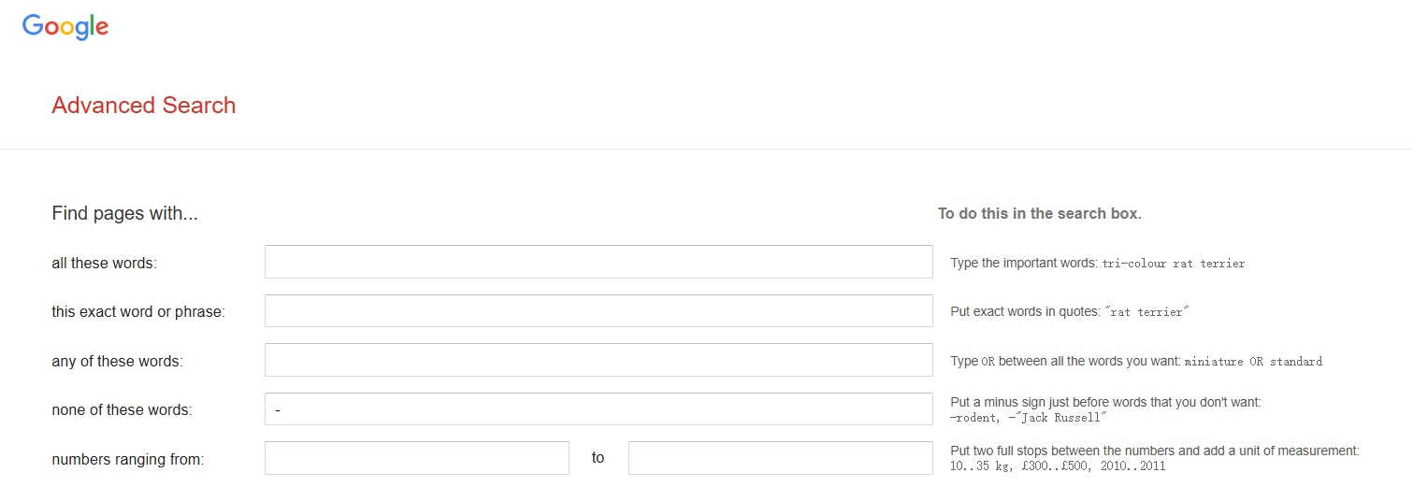Screen dimensions: 1413x501
Task: Click the "all these words:" label
Action: pyautogui.click(x=104, y=264)
